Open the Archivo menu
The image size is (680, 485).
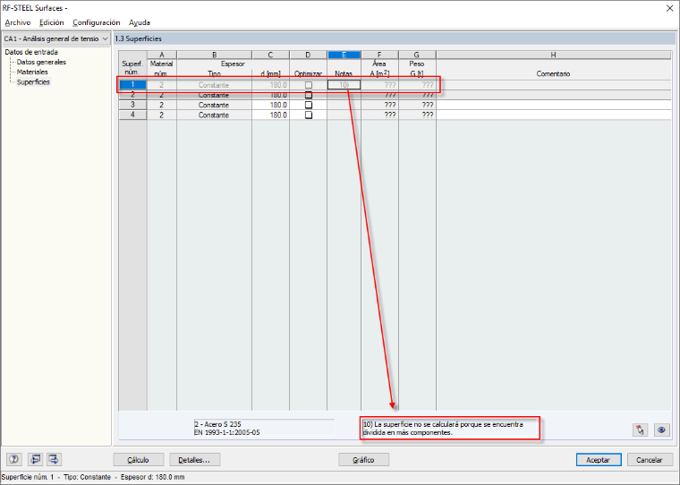pyautogui.click(x=18, y=22)
